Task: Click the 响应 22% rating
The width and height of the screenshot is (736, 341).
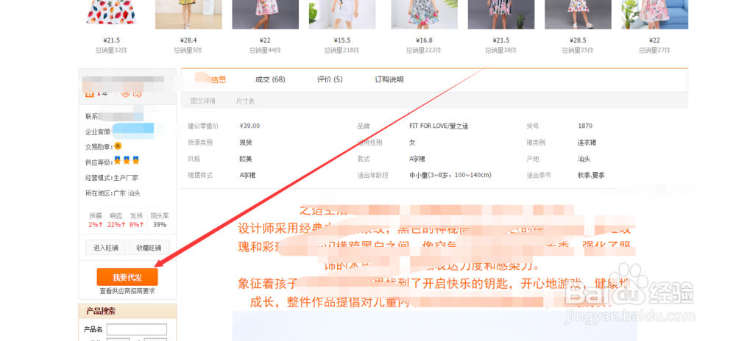Action: point(116,225)
